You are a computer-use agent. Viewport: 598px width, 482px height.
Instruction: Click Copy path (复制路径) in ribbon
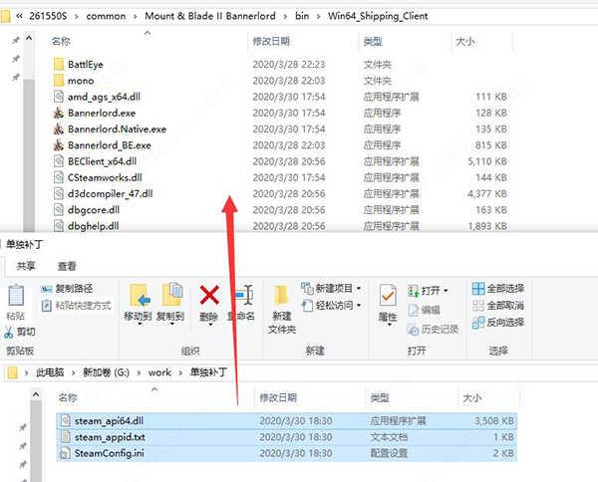(x=66, y=289)
